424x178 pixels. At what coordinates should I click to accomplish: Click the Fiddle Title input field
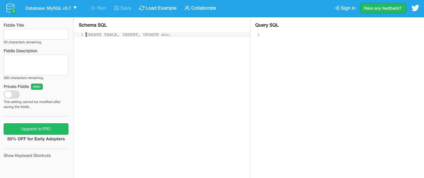tap(36, 34)
